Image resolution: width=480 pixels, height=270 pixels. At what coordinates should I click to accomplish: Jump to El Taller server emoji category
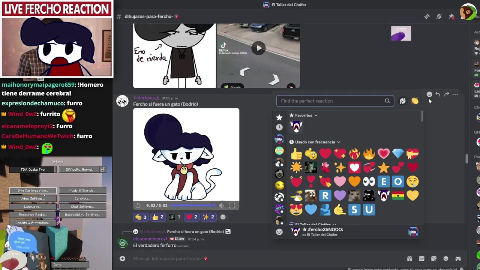[x=279, y=139]
